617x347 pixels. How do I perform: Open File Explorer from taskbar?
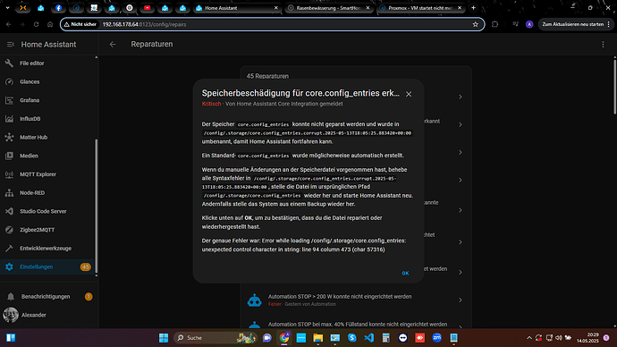318,337
